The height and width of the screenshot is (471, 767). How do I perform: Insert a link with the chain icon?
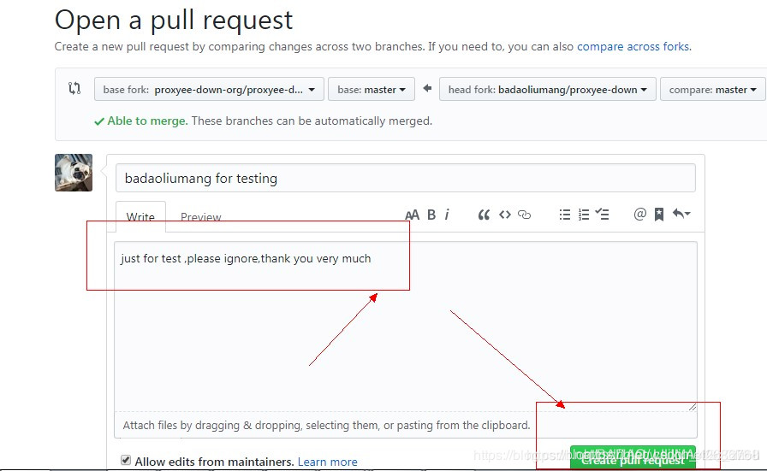click(525, 215)
